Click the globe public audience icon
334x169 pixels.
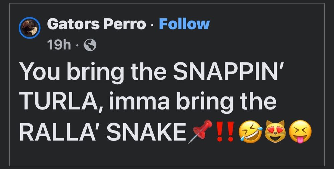click(x=90, y=45)
